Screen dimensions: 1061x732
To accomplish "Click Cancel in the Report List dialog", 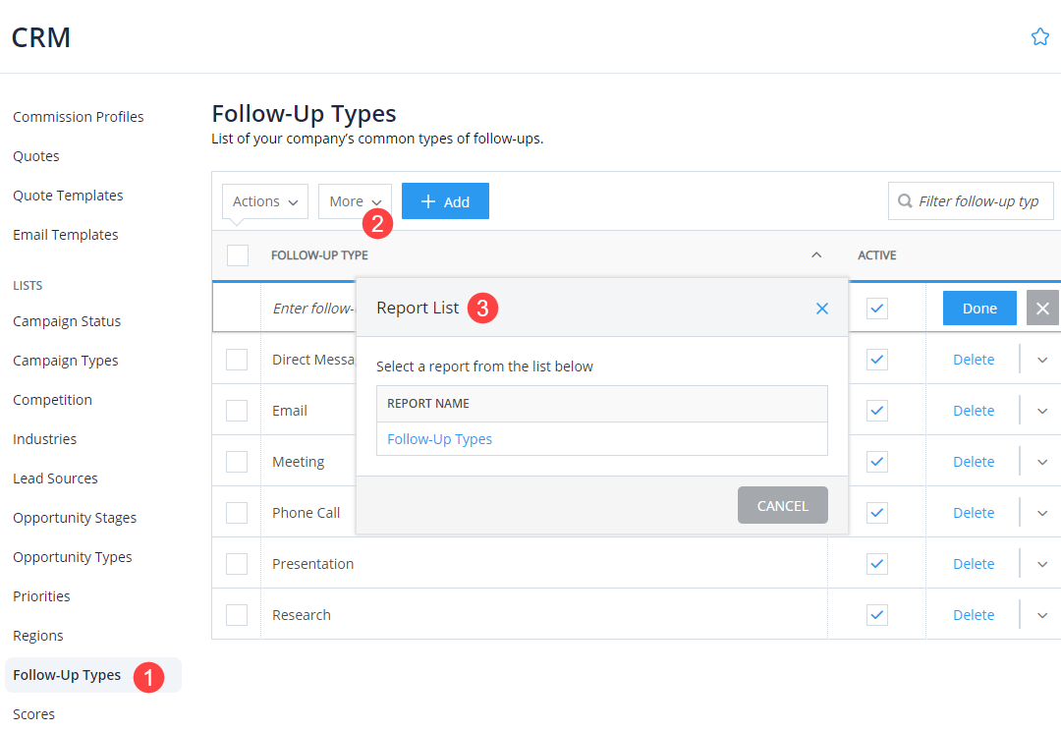I will 782,505.
